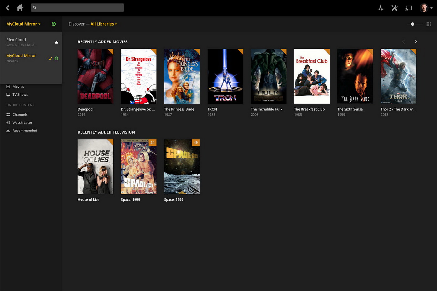Click The Breakfast Club title text

coord(309,109)
